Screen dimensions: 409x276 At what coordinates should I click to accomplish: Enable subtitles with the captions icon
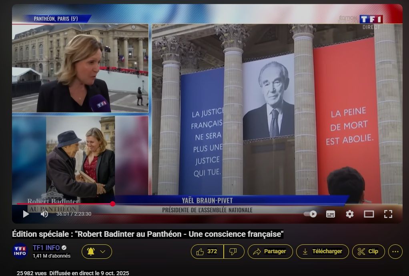pos(331,214)
